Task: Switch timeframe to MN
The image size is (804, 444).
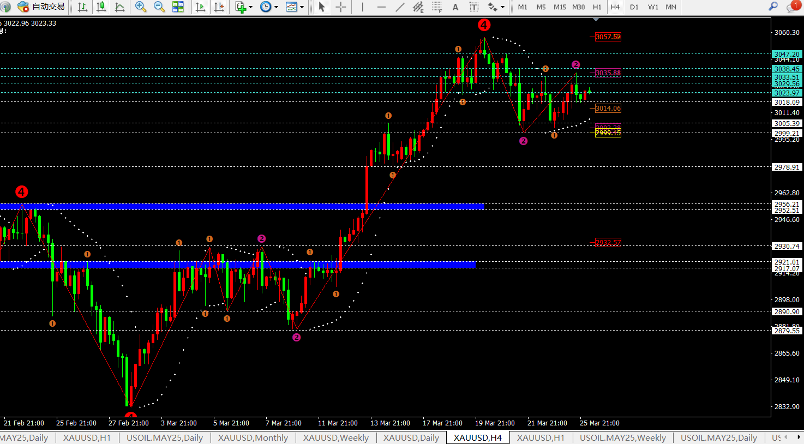Action: click(x=671, y=7)
